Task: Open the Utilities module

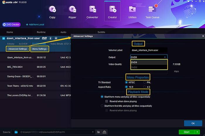Action: click(132, 12)
